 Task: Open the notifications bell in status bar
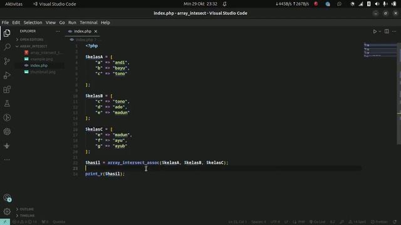(x=395, y=222)
